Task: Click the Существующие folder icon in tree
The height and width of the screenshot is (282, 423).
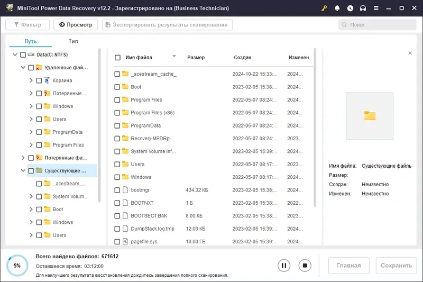Action: click(39, 170)
